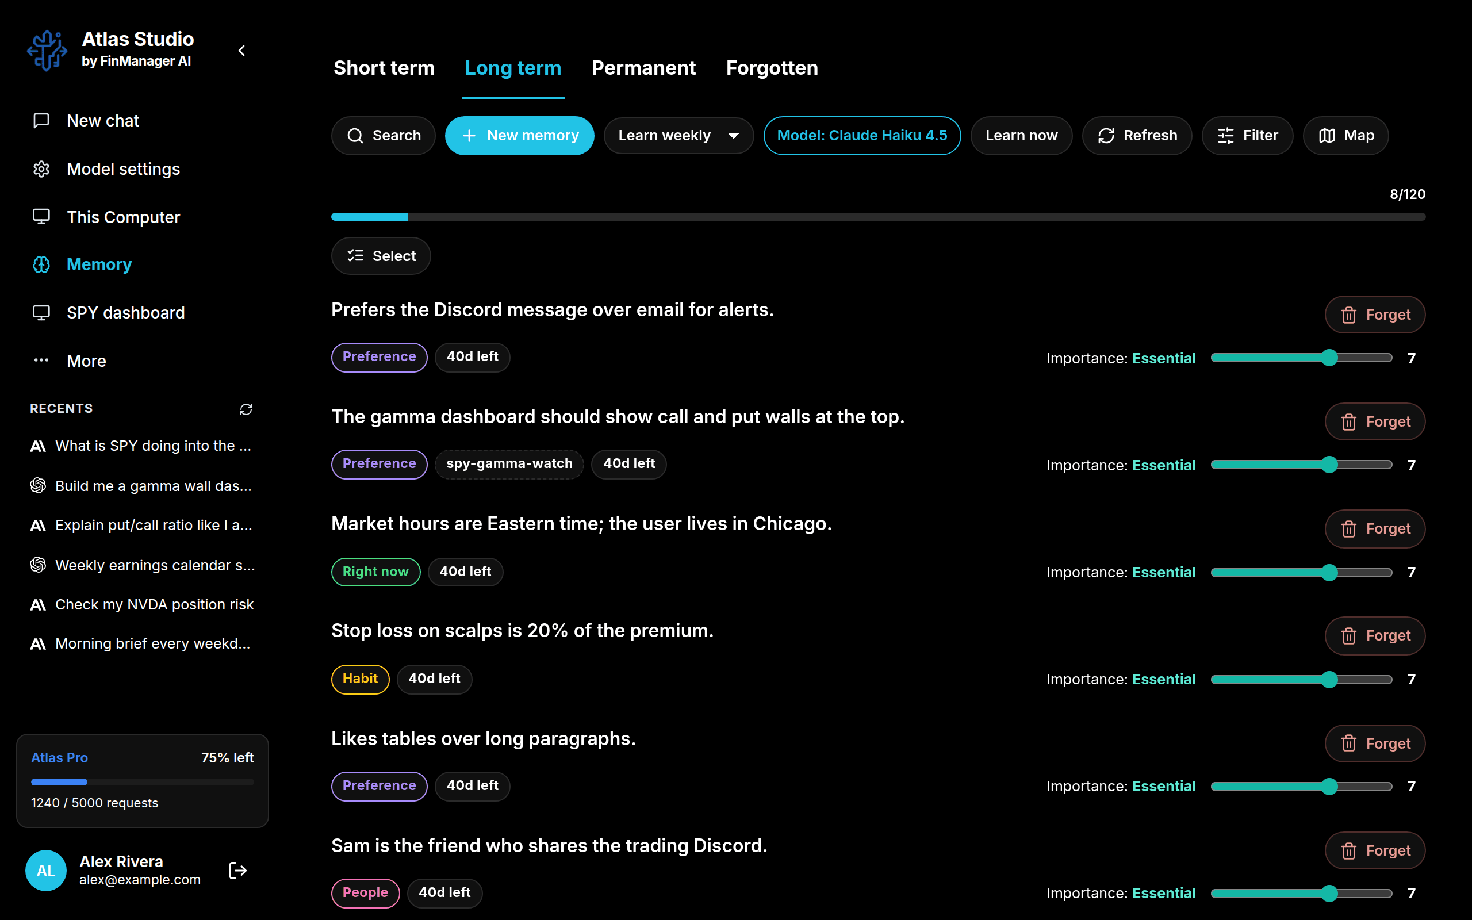Refresh the Recents list
The height and width of the screenshot is (920, 1472).
(x=246, y=409)
